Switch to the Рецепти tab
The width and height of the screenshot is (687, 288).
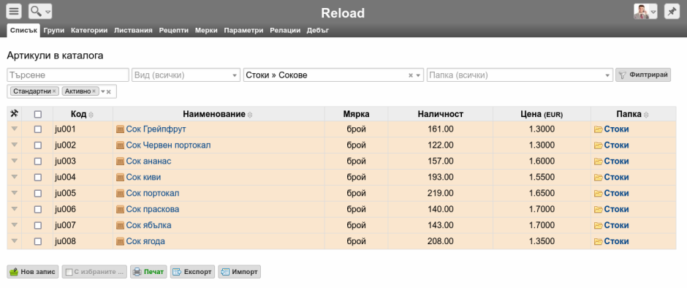[x=173, y=30]
